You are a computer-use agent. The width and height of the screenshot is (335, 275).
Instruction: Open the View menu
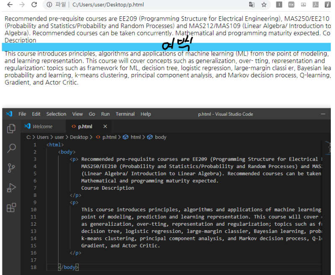pyautogui.click(x=77, y=114)
